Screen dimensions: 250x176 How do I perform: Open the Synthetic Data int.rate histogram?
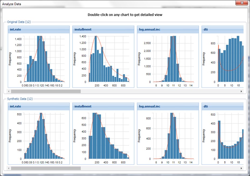(x=39, y=136)
